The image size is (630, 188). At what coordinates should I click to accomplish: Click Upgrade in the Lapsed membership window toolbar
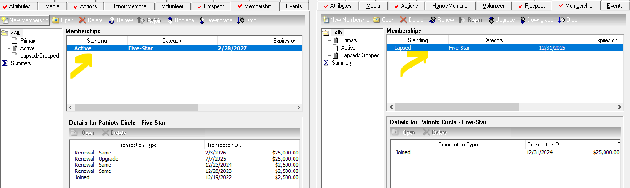501,20
